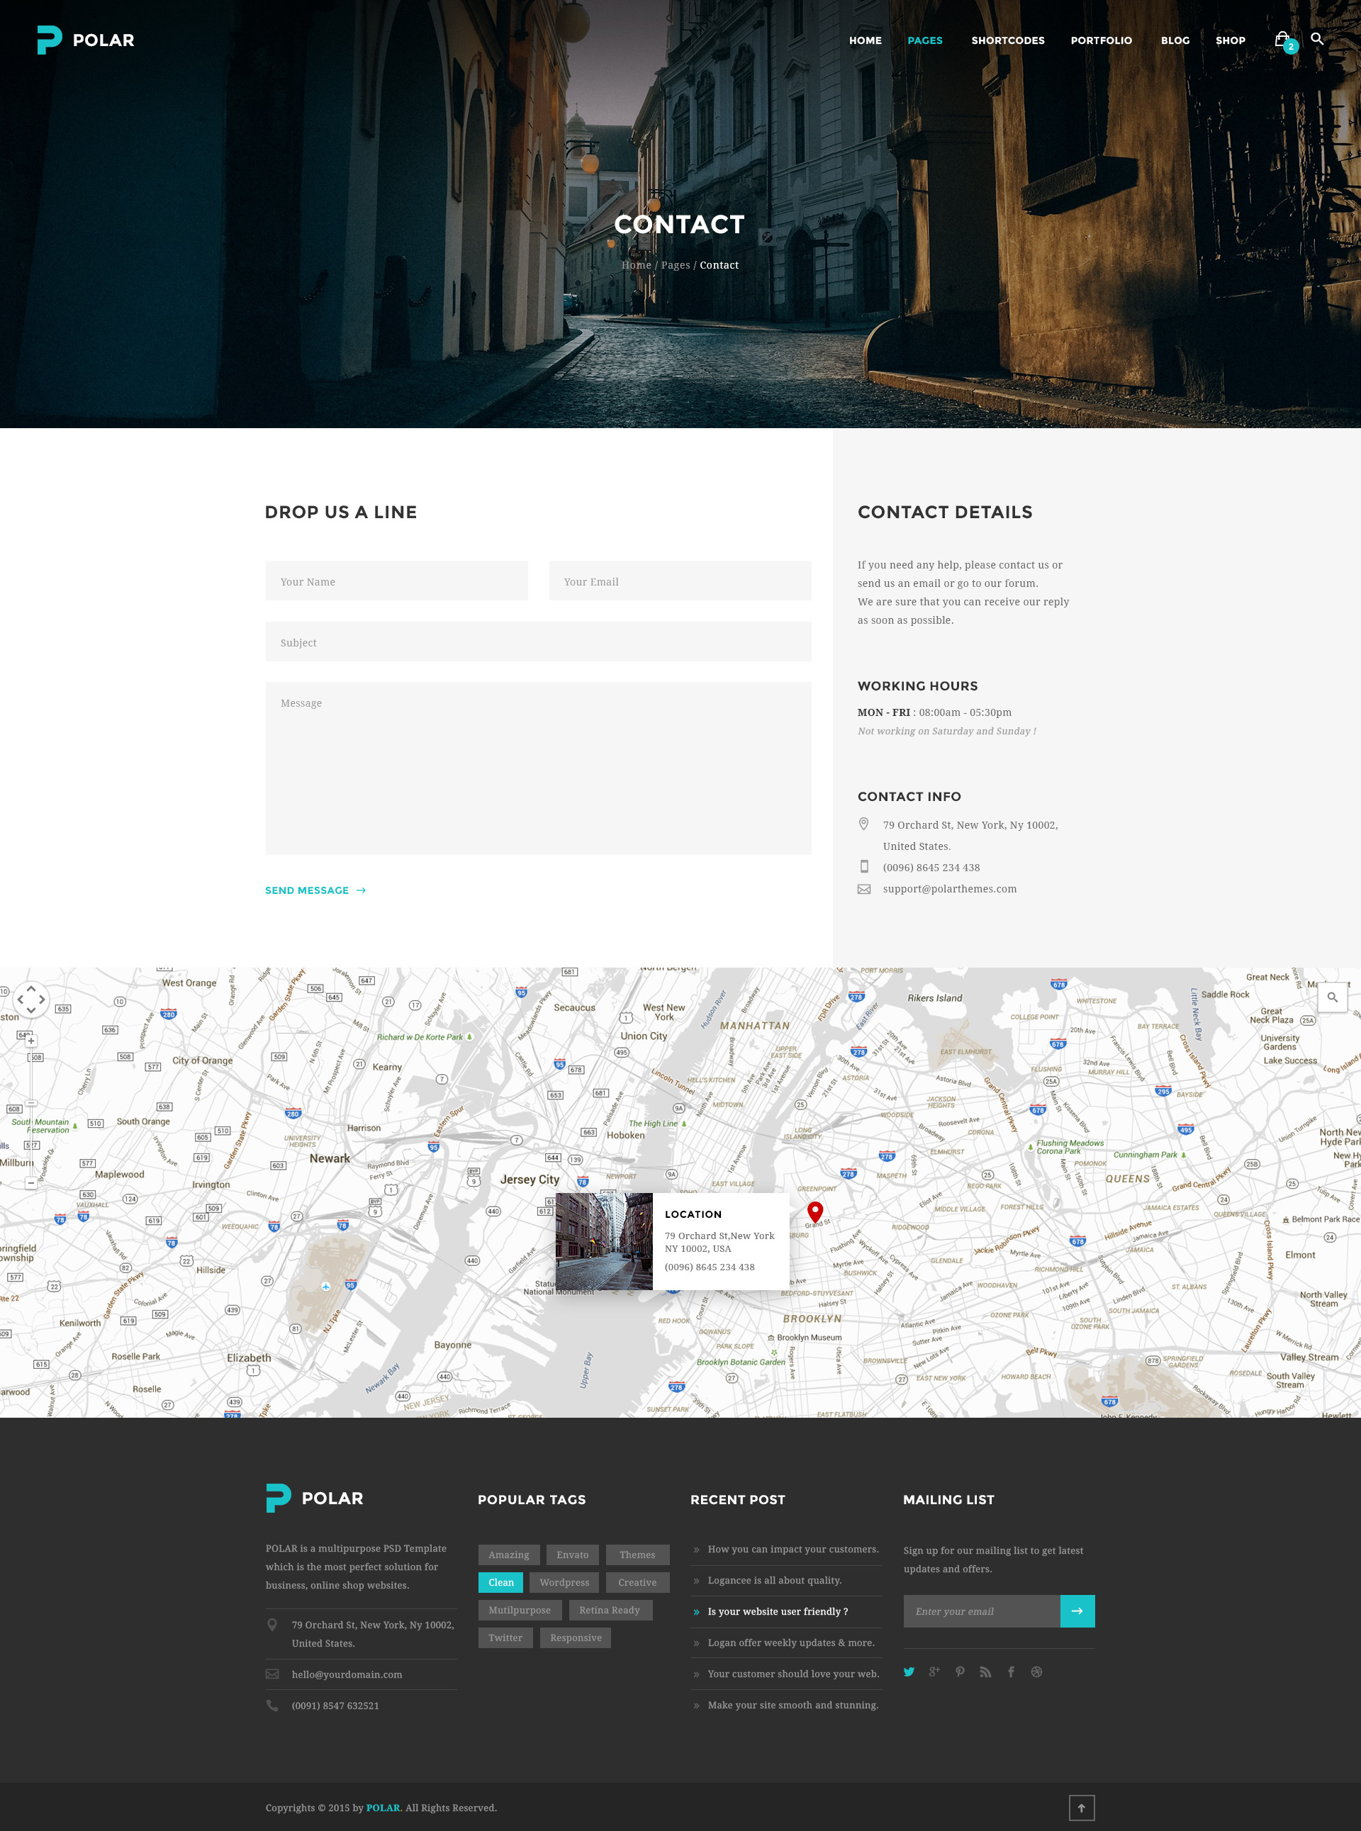This screenshot has width=1361, height=1831.
Task: Open the Twitter social icon in footer
Action: tap(909, 1672)
